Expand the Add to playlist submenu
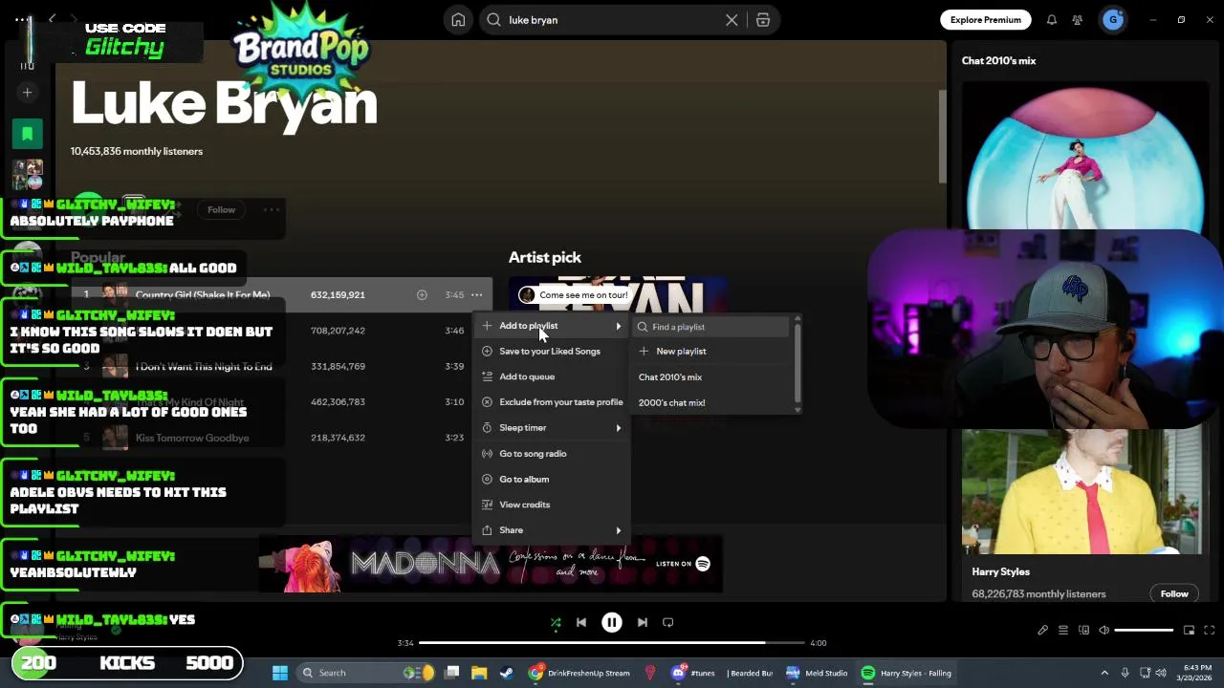Viewport: 1224px width, 688px height. pyautogui.click(x=552, y=326)
